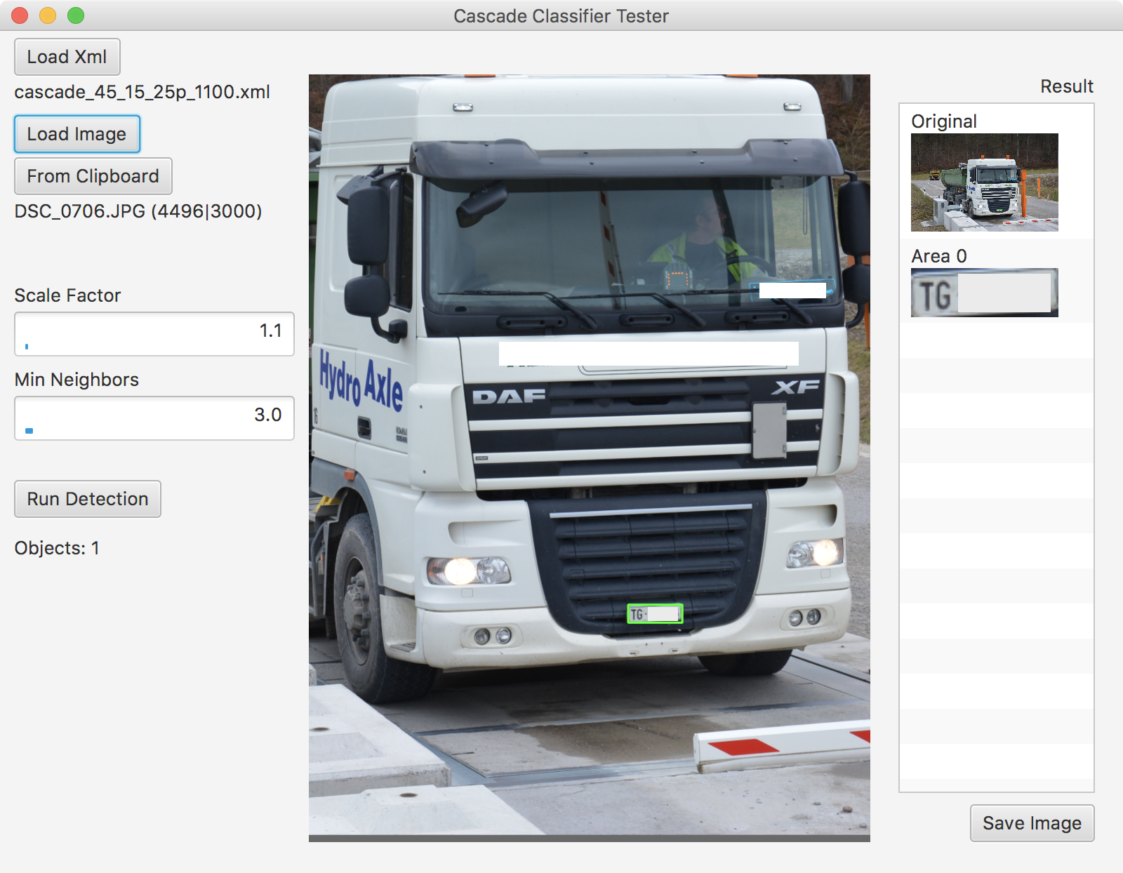Click the Objects: 1 count label
The width and height of the screenshot is (1123, 873).
(57, 548)
